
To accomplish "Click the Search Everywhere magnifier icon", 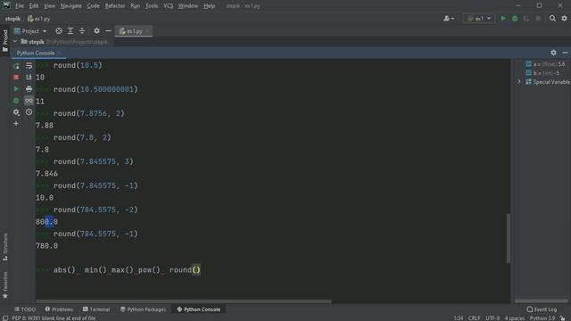I will [552, 18].
